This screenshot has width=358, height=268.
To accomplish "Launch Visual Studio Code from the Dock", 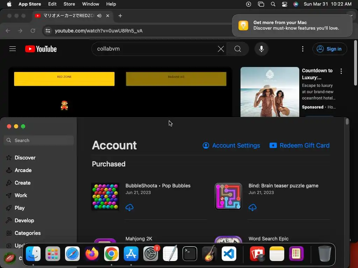I will 229,254.
